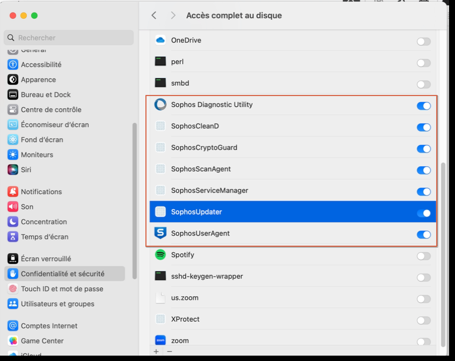The width and height of the screenshot is (455, 361).
Task: Click the Touch ID fingerprint icon
Action: pyautogui.click(x=13, y=289)
